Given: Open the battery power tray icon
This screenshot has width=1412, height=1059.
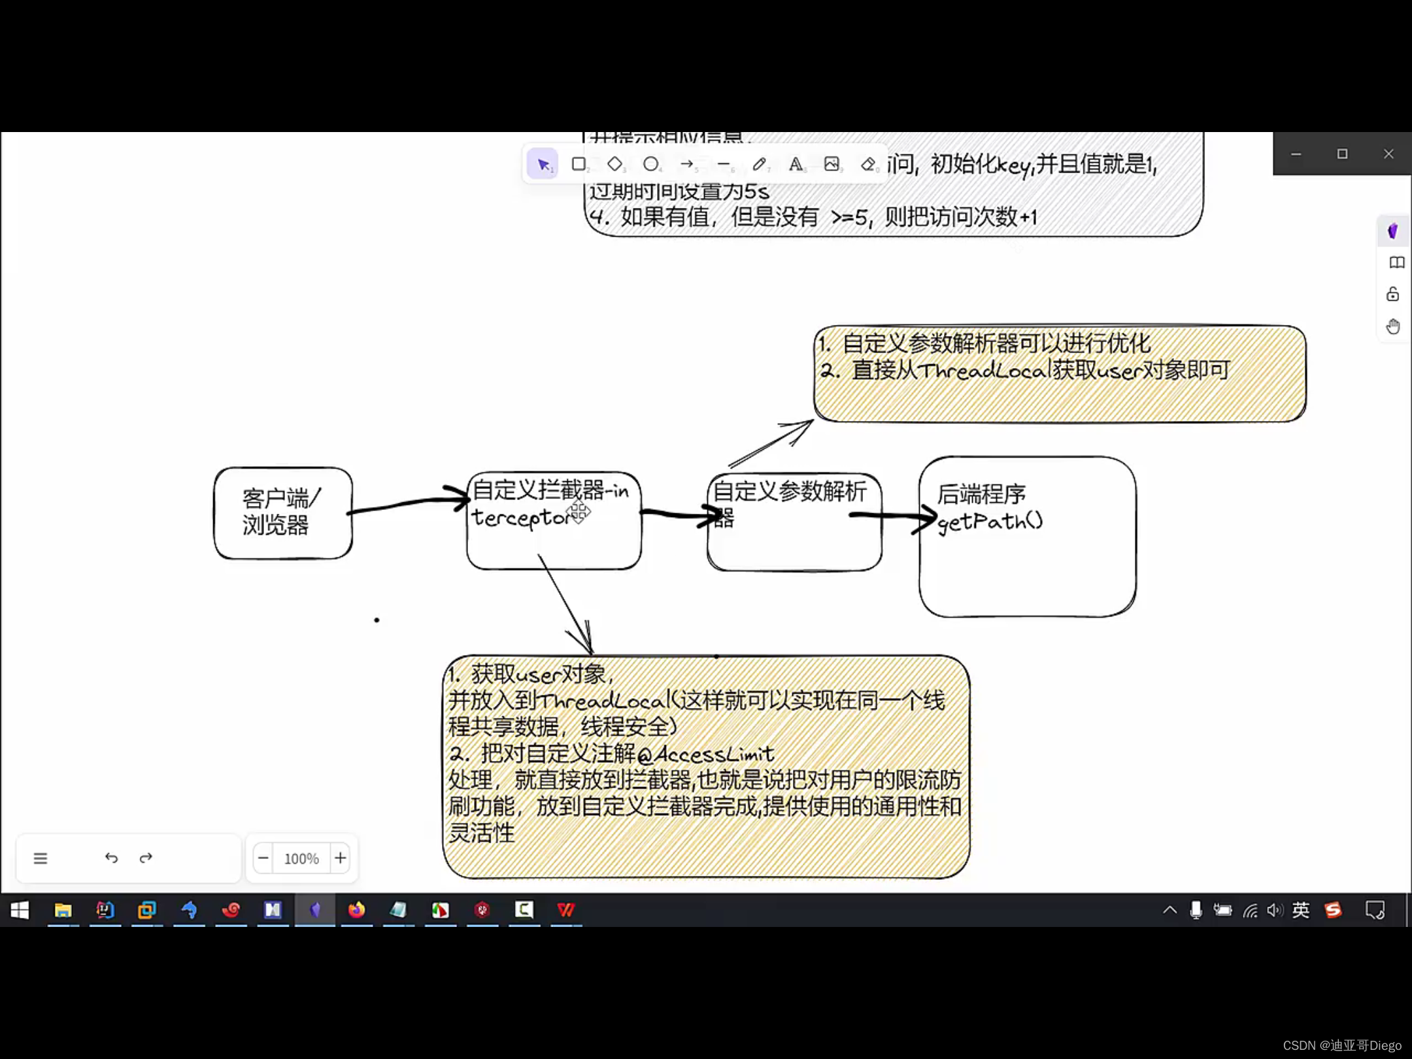Looking at the screenshot, I should click(1222, 910).
